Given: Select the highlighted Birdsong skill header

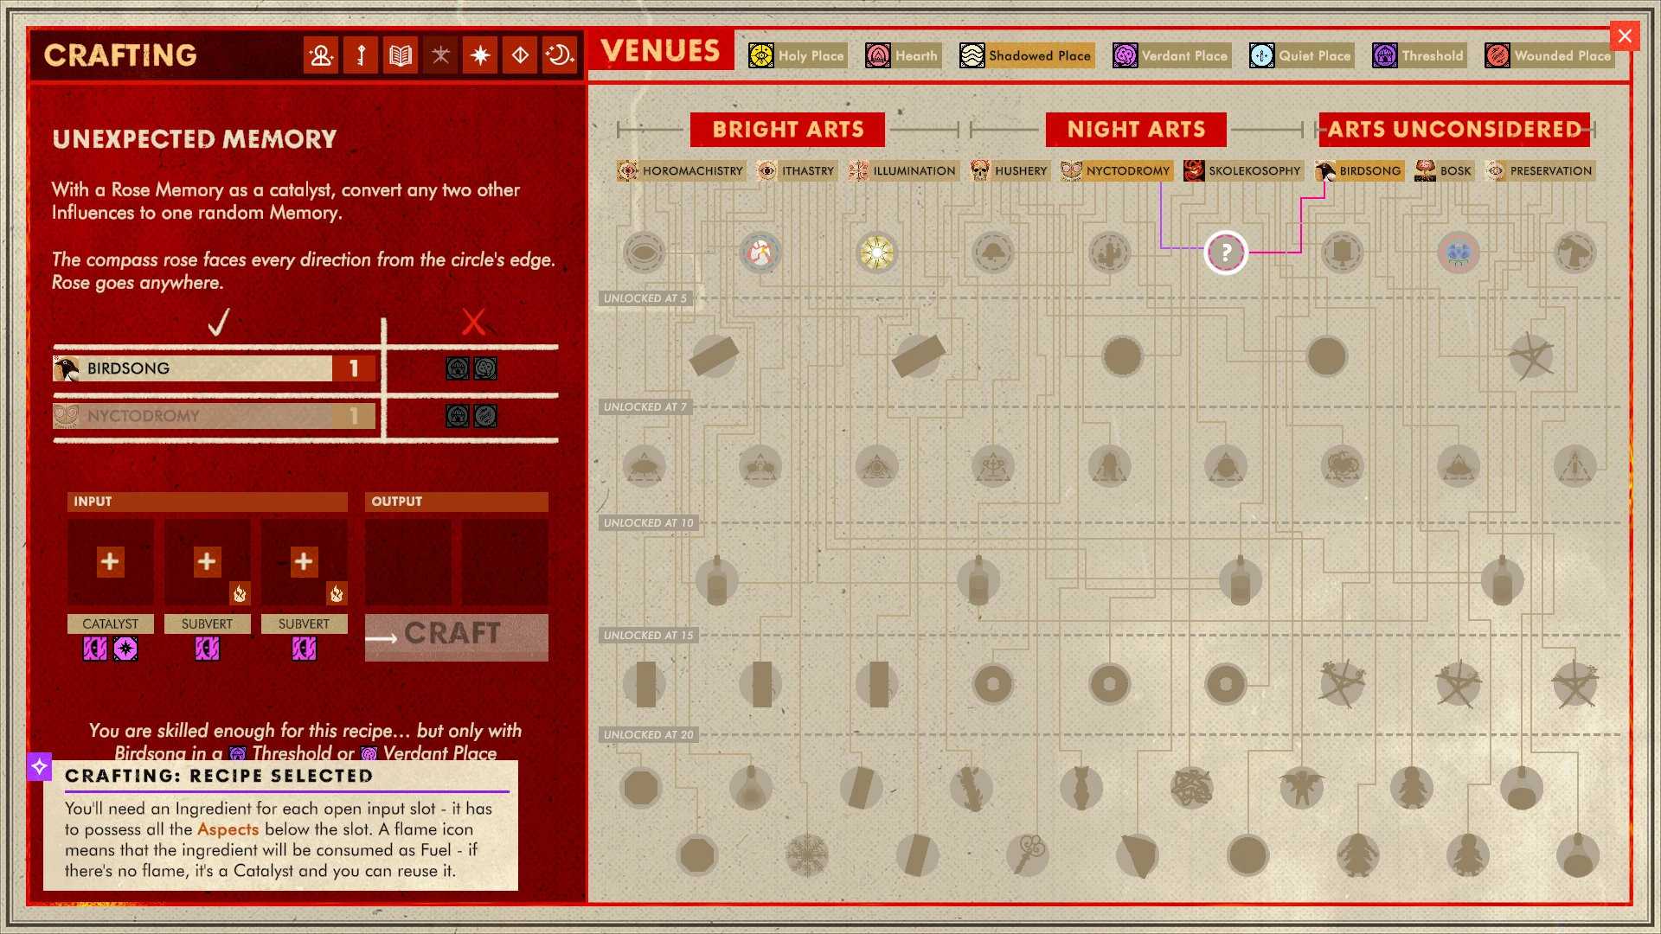Looking at the screenshot, I should point(1358,170).
